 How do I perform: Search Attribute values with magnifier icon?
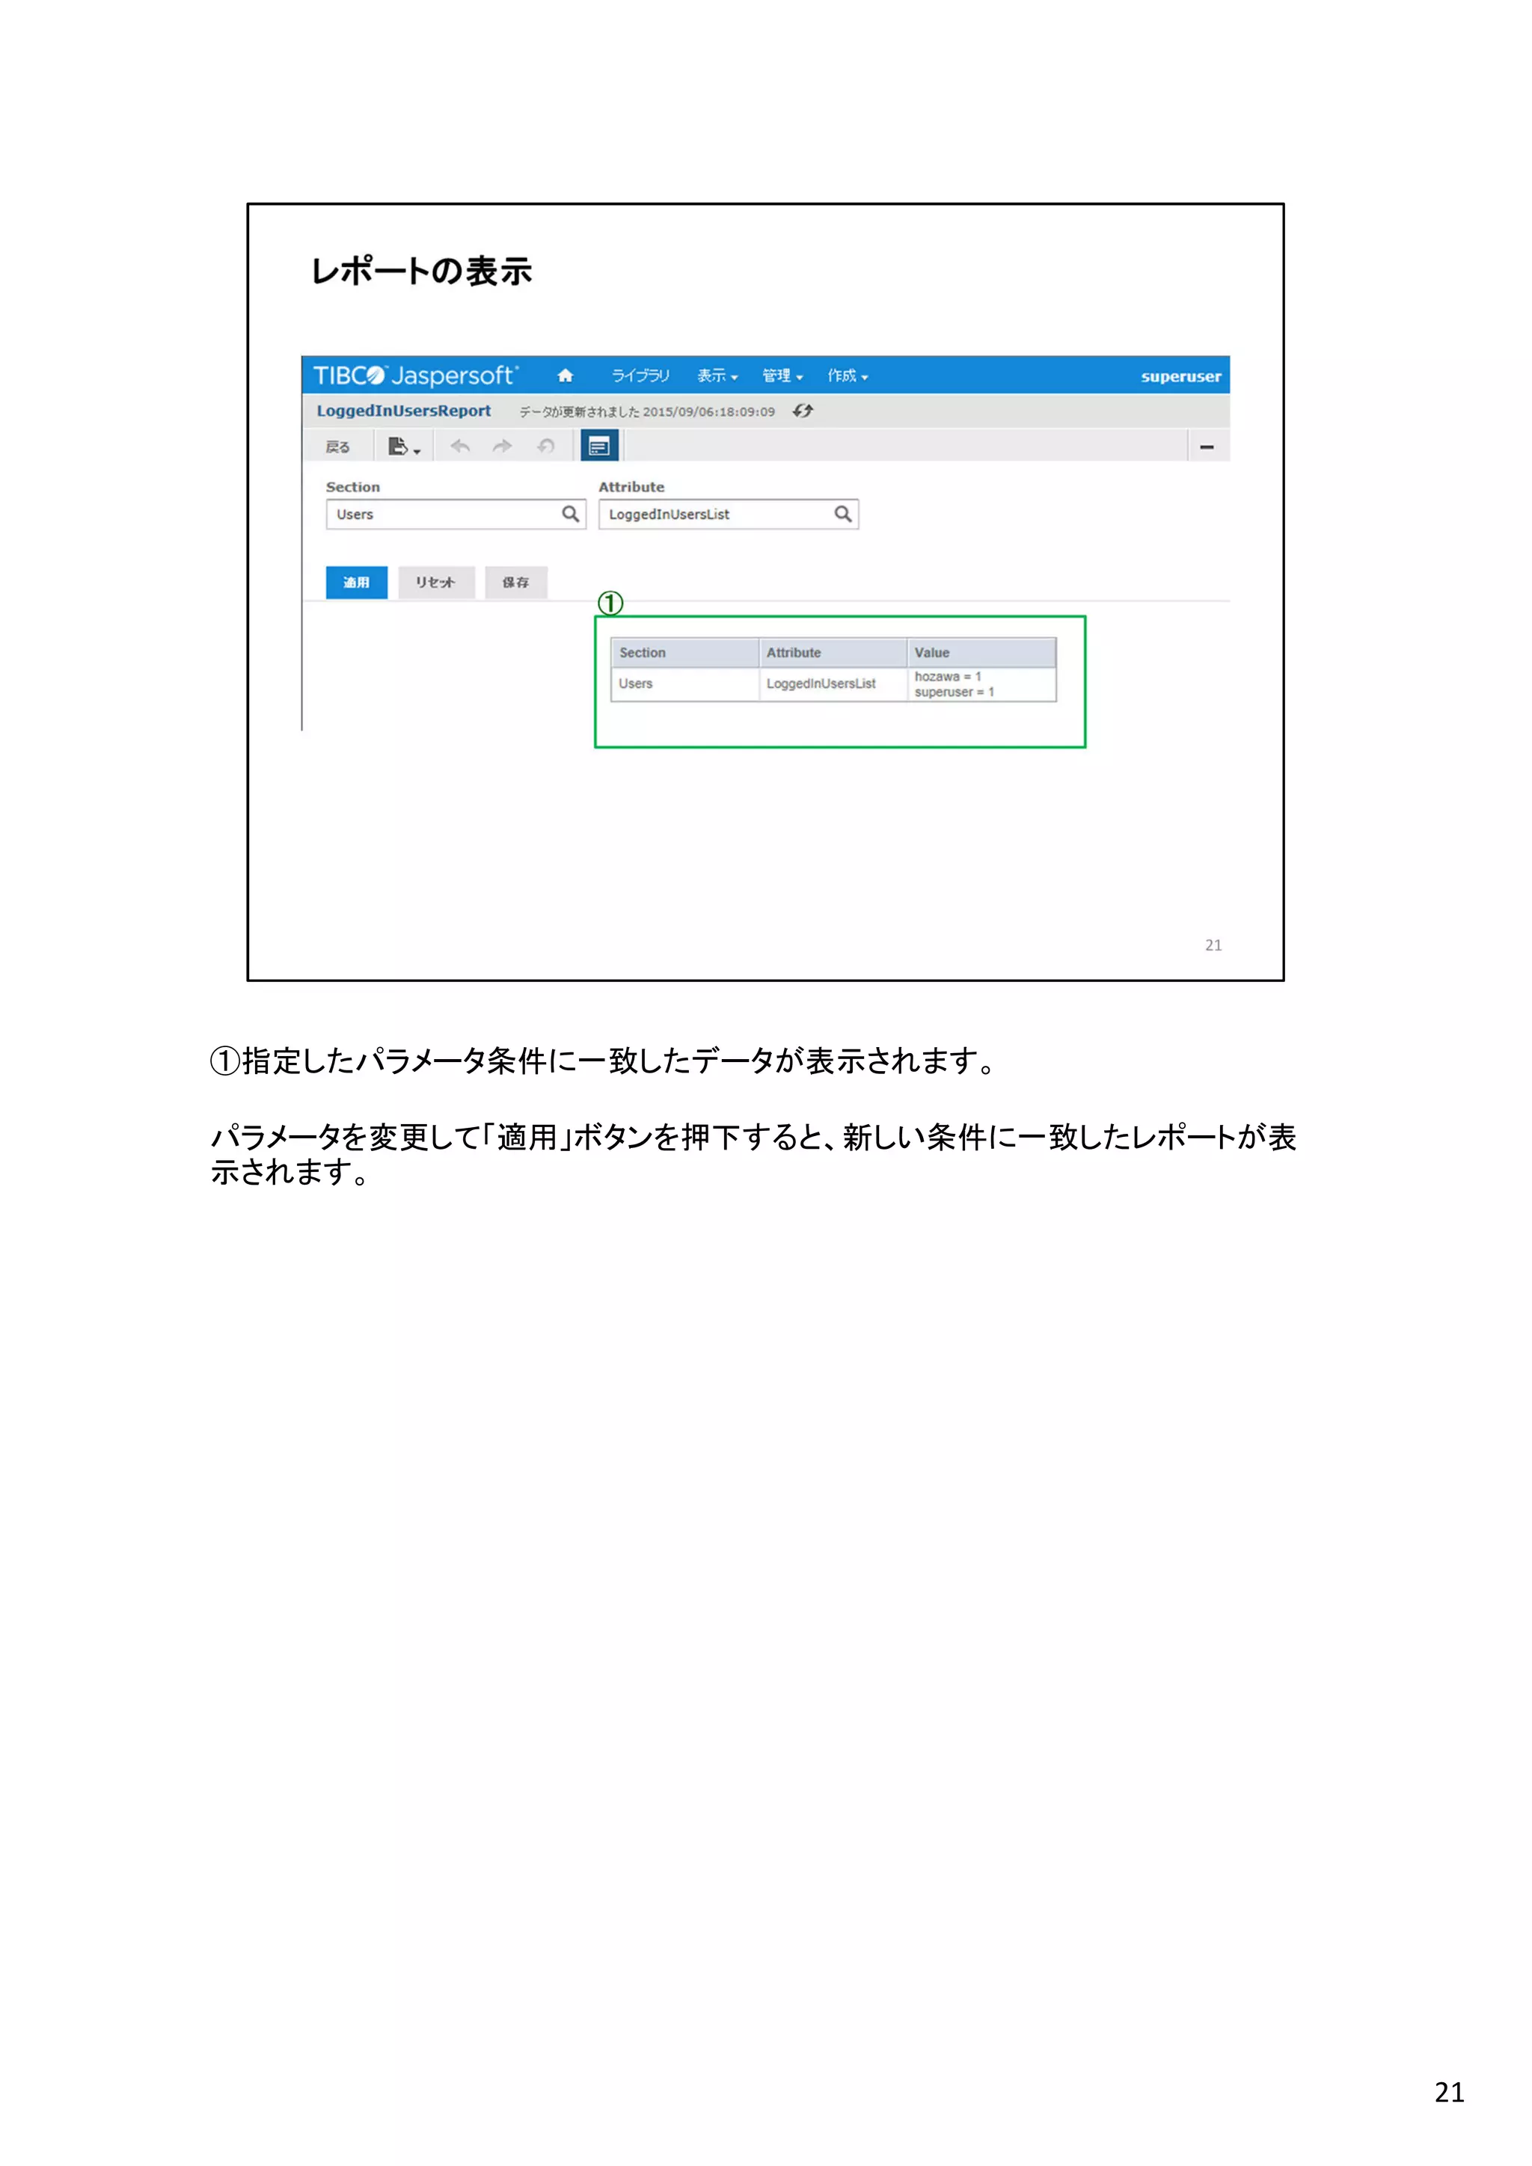(x=843, y=514)
